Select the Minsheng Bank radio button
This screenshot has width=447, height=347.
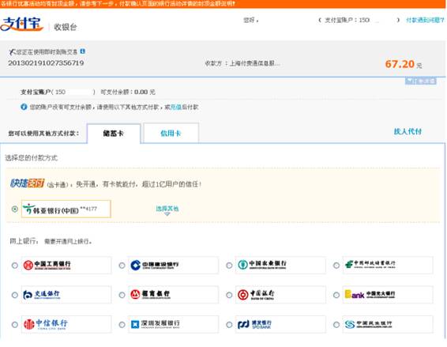(x=336, y=325)
